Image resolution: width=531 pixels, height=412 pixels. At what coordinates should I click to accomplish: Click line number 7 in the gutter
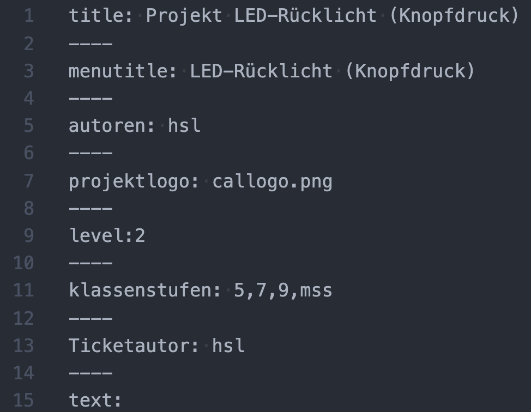(x=28, y=181)
